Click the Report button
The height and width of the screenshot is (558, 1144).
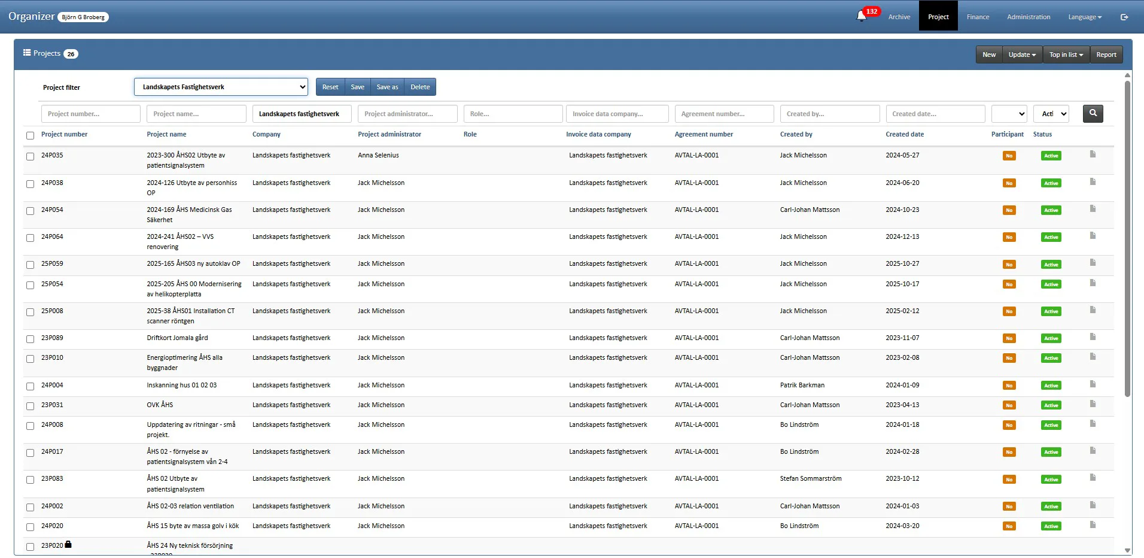click(1106, 54)
